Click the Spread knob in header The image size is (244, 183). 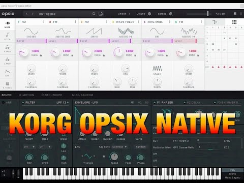point(171,14)
